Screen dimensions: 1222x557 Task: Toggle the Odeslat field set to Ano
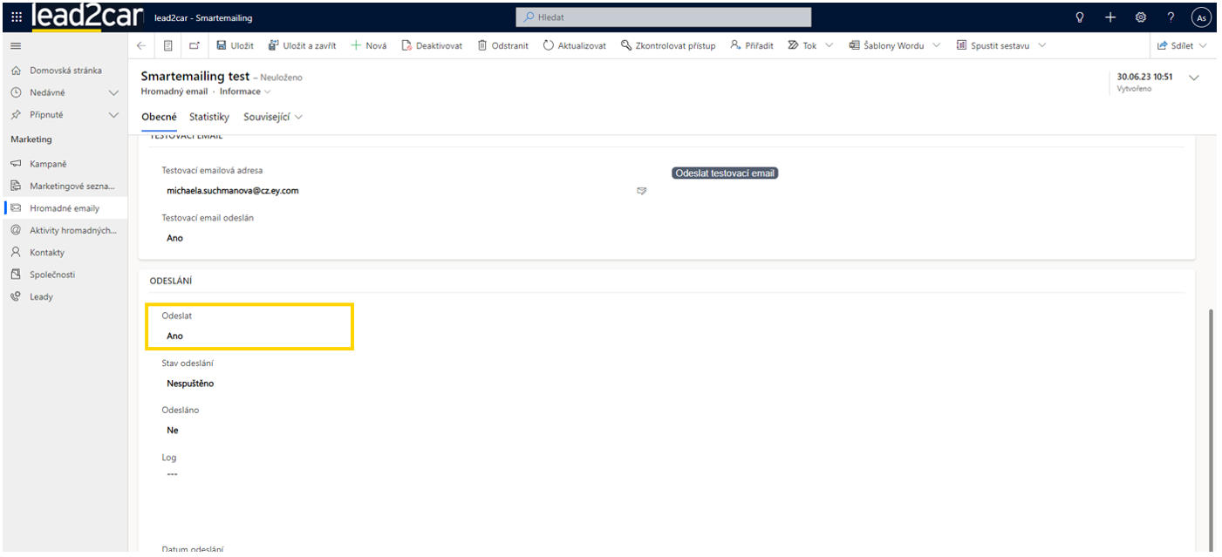pyautogui.click(x=175, y=336)
